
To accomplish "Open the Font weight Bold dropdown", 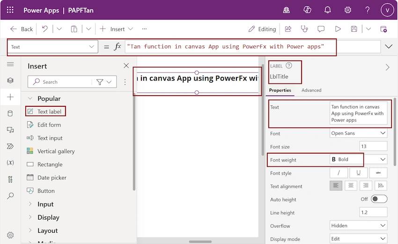I will click(358, 159).
